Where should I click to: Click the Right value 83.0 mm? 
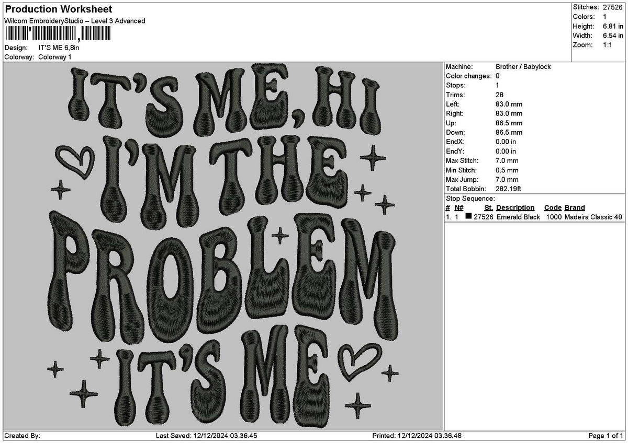(x=509, y=114)
